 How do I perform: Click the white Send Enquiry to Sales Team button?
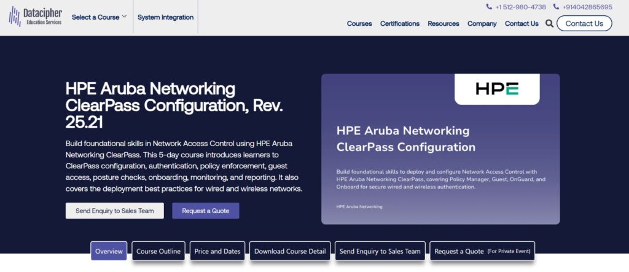[x=115, y=211]
